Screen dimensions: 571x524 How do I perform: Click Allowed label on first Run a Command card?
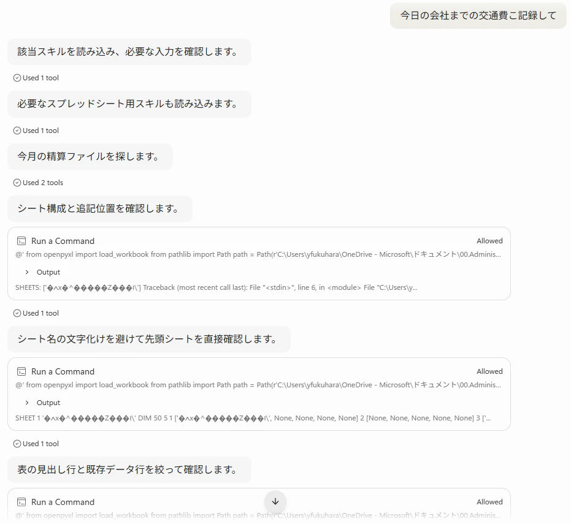point(489,241)
